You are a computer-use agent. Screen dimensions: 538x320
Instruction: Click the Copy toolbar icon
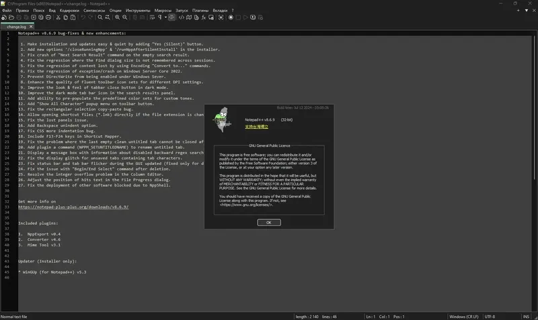point(65,17)
